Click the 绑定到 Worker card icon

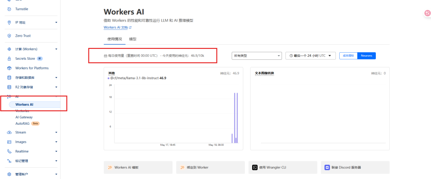click(x=182, y=167)
